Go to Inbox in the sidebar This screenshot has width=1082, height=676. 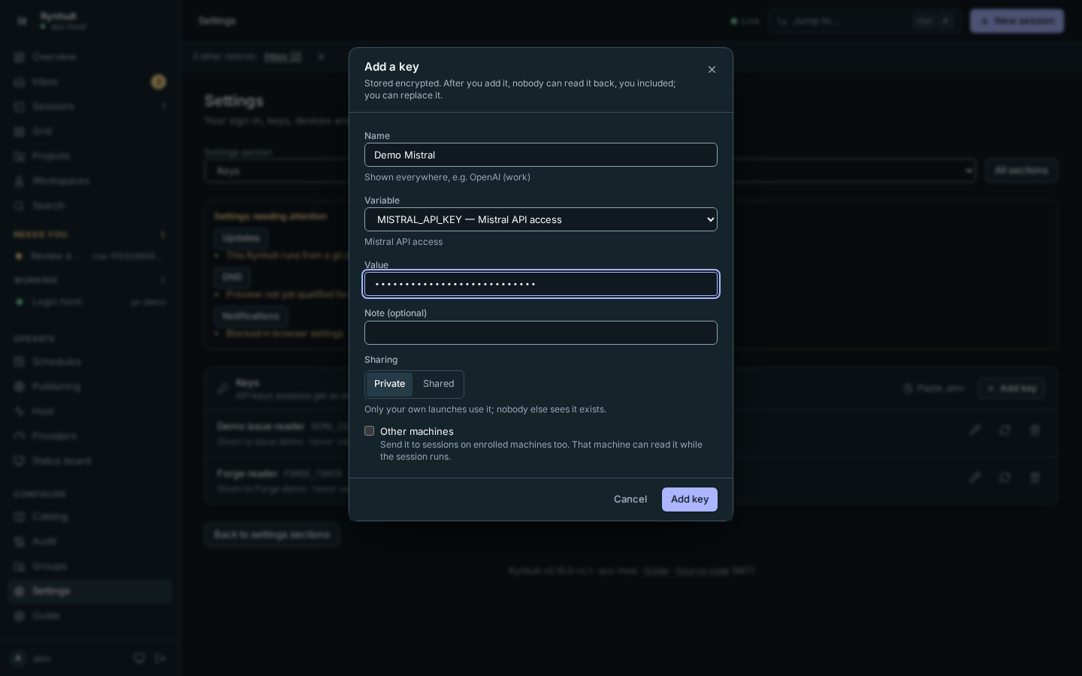tap(90, 82)
